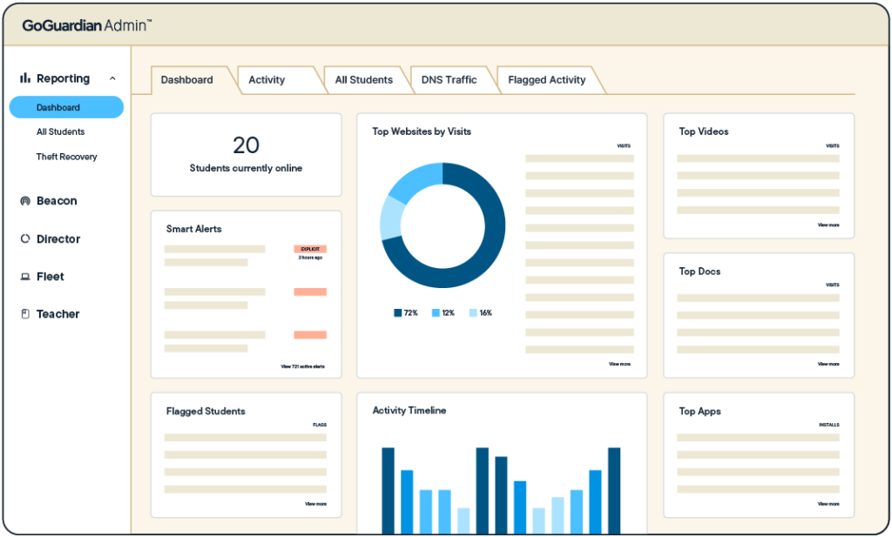Viewport: 892px width, 537px height.
Task: Click the GoGuardian Admin logo
Action: (x=87, y=25)
